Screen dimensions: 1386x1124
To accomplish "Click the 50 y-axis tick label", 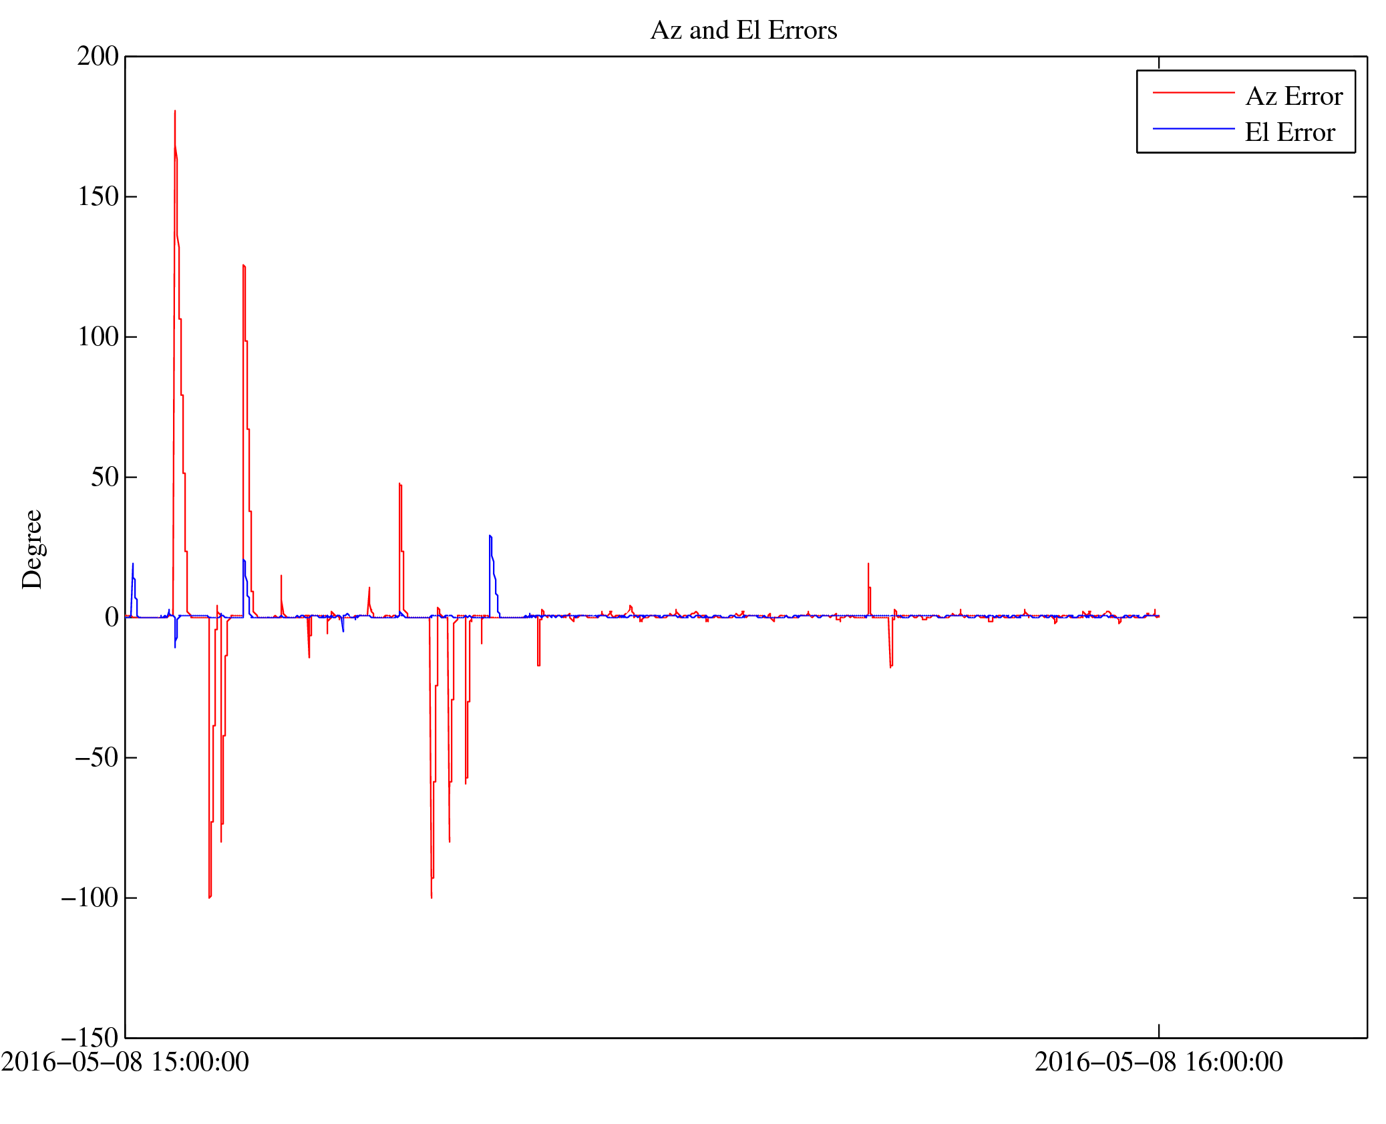I will pyautogui.click(x=104, y=477).
